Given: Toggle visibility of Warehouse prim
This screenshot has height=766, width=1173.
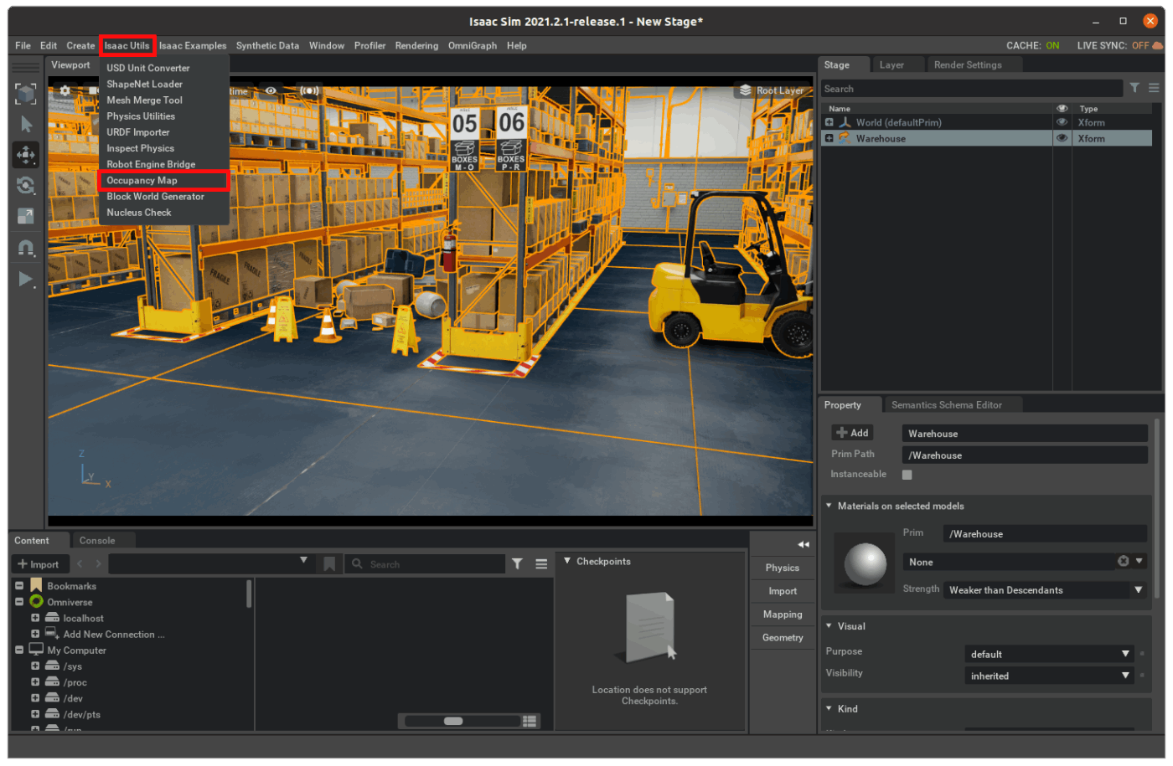Looking at the screenshot, I should (1062, 138).
